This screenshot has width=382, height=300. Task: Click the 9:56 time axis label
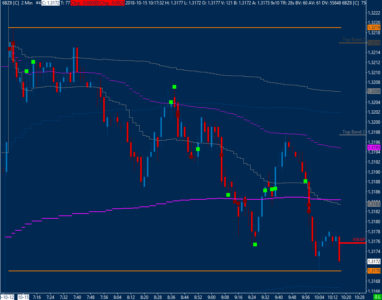pos(305,297)
